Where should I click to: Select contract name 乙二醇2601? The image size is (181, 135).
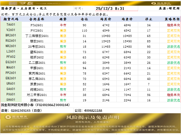pyautogui.click(x=37, y=63)
